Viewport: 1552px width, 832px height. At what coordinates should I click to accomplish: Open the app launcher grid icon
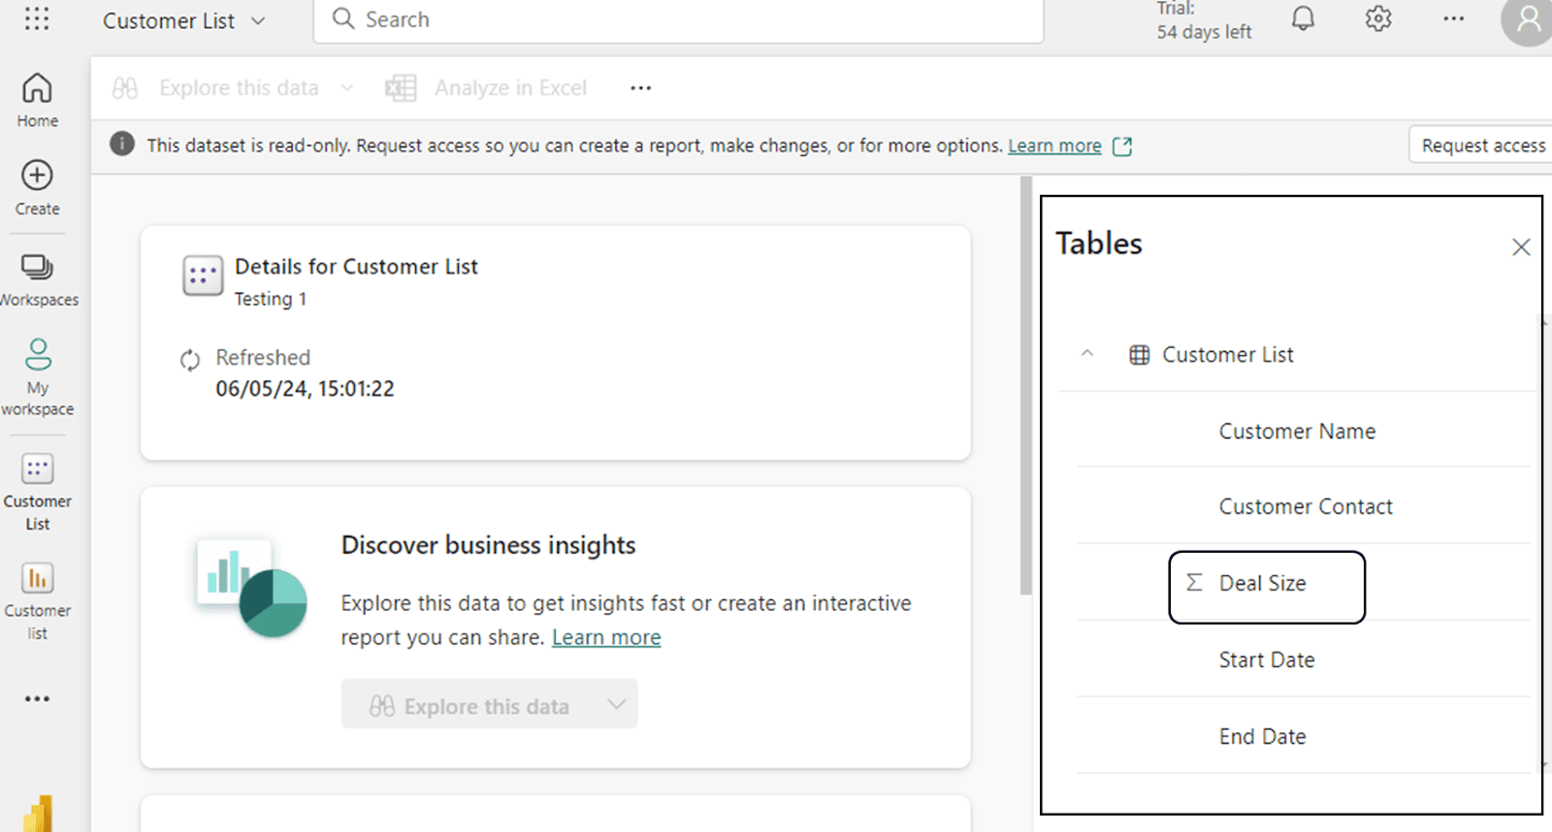tap(37, 19)
